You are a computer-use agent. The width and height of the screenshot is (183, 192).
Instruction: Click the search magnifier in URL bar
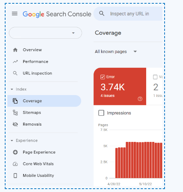point(102,14)
